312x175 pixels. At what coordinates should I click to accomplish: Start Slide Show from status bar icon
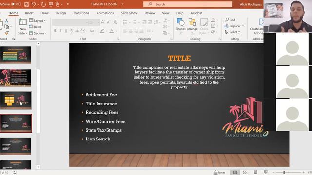pyautogui.click(x=266, y=172)
